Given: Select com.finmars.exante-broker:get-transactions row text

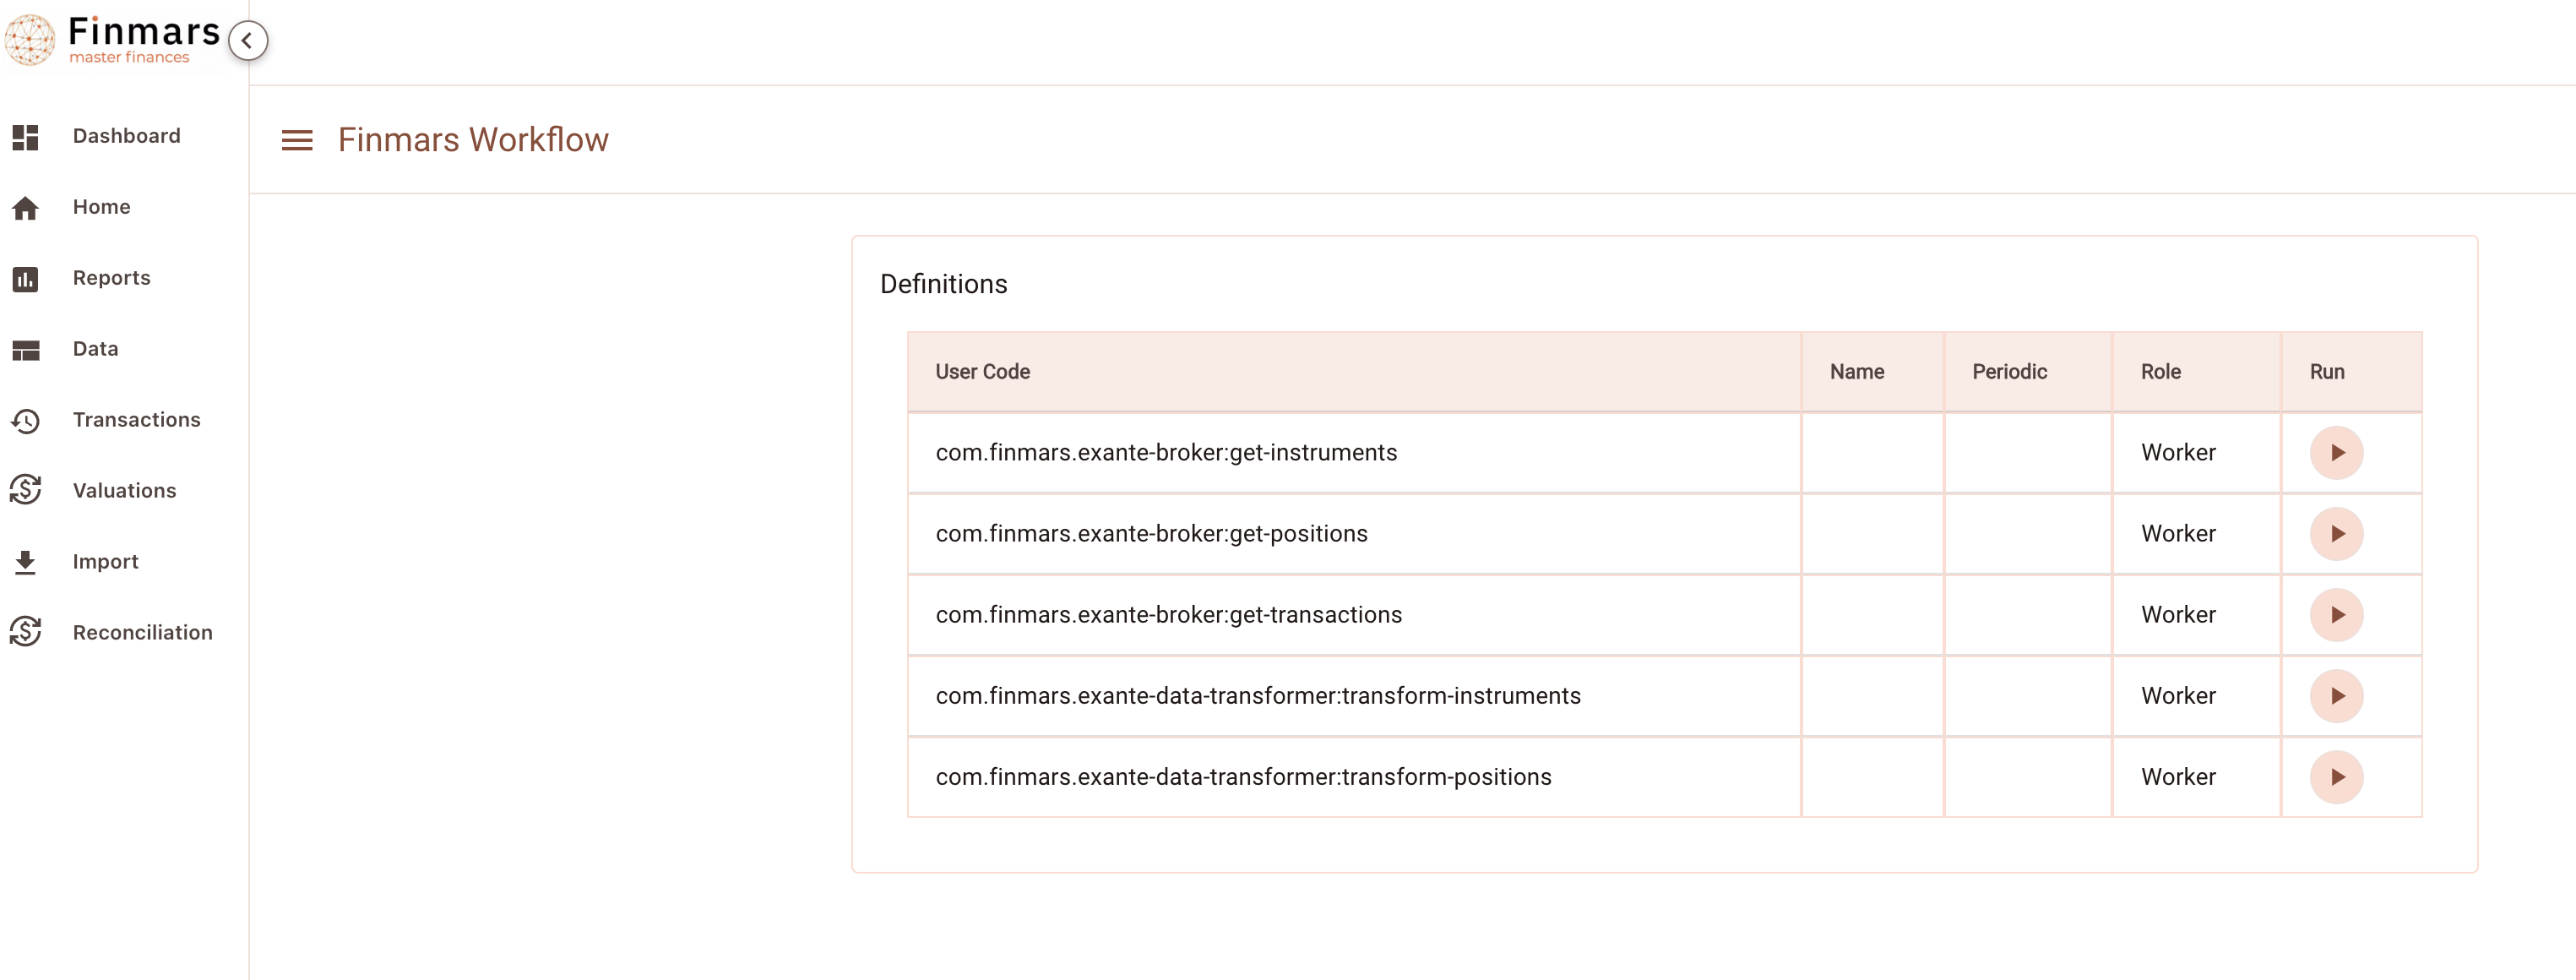Looking at the screenshot, I should (x=1168, y=615).
